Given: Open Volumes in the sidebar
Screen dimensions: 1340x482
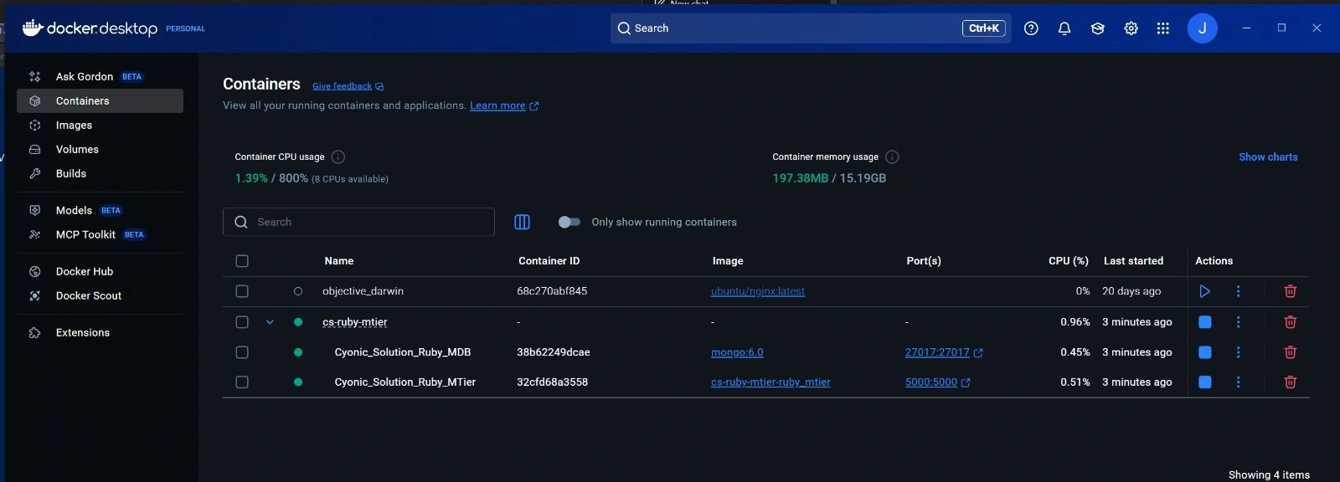Looking at the screenshot, I should pos(77,150).
